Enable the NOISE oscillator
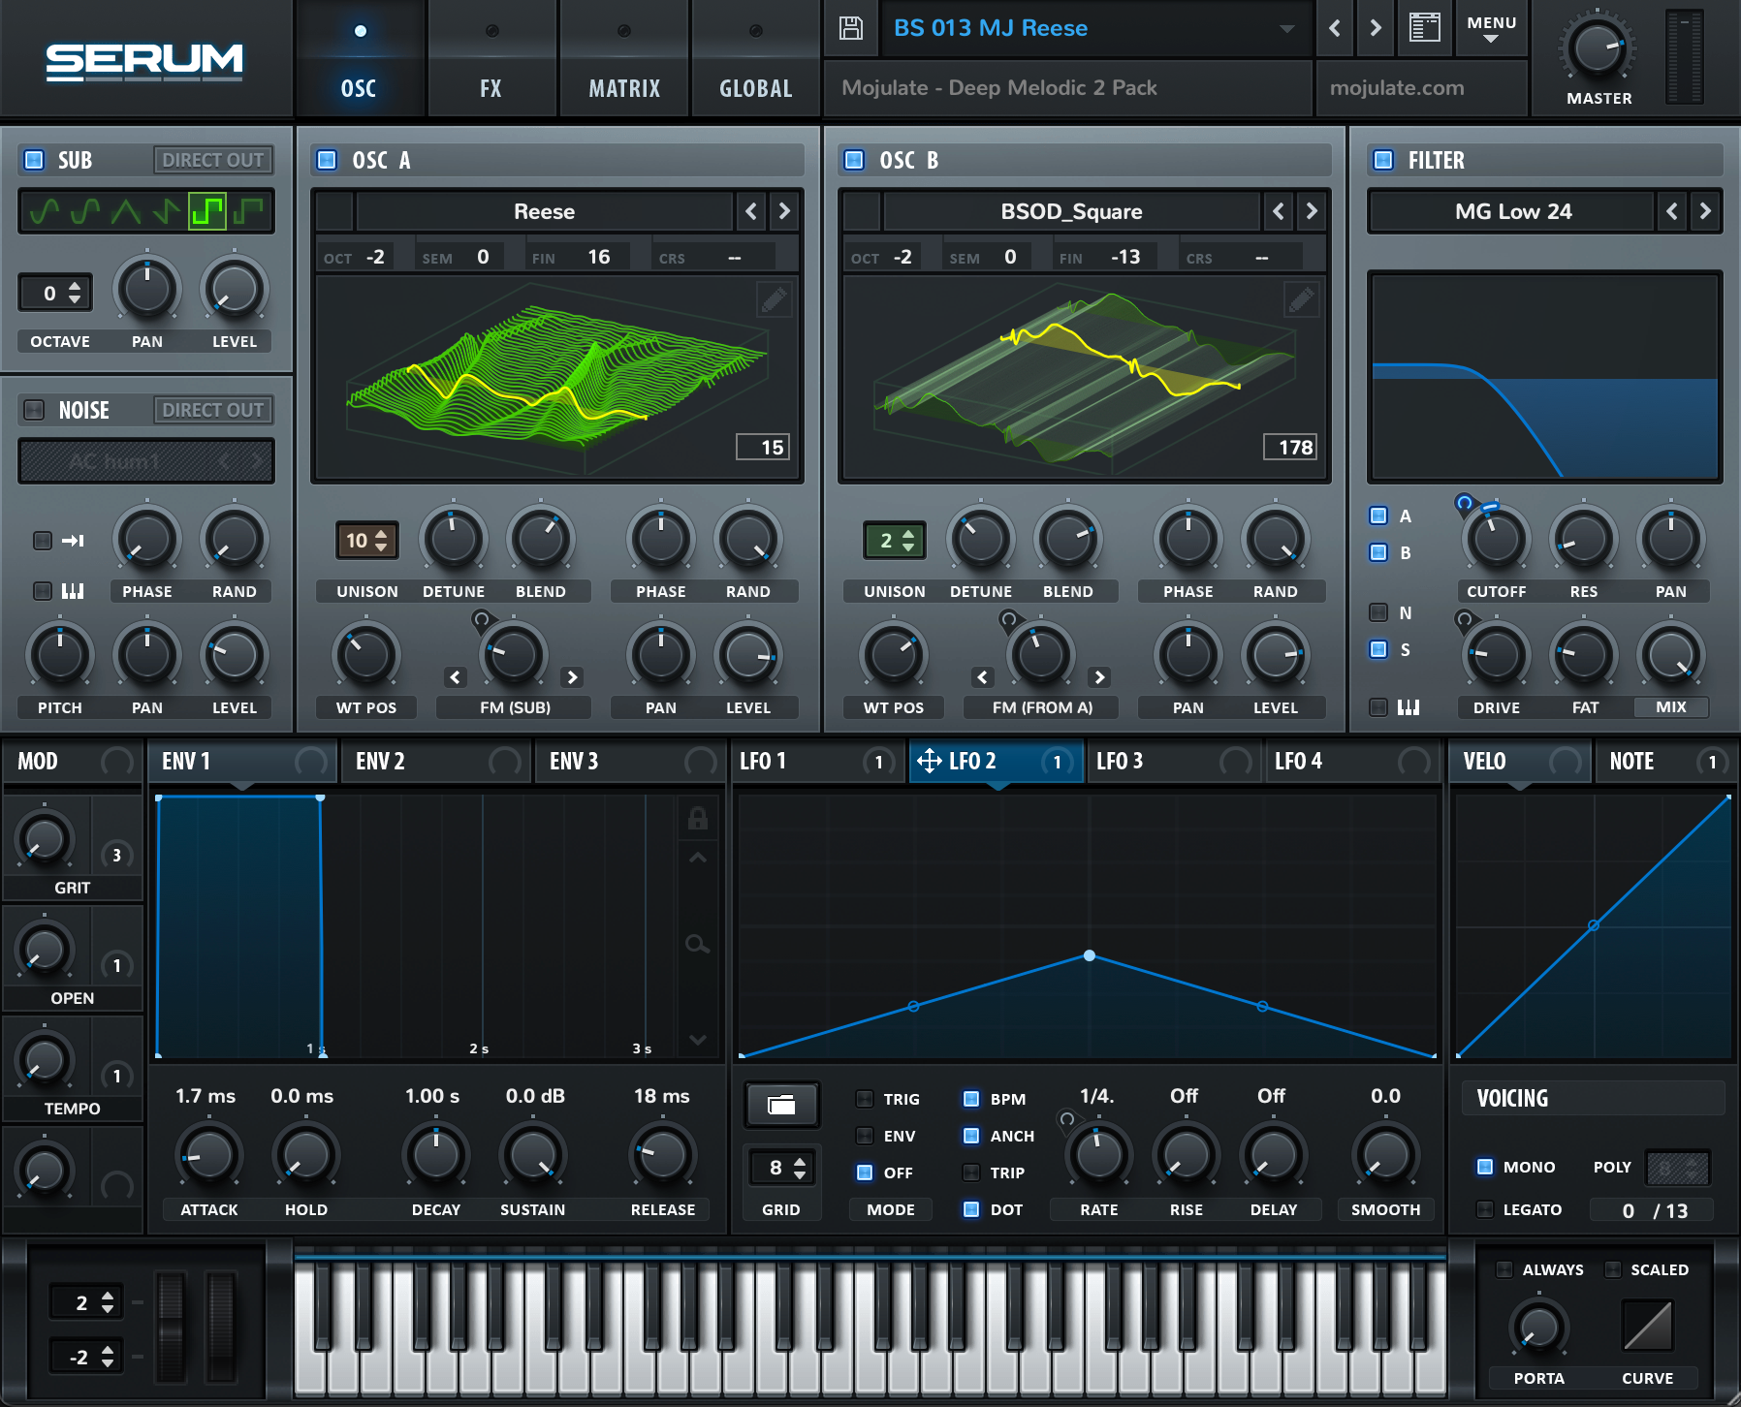This screenshot has width=1741, height=1407. click(34, 410)
